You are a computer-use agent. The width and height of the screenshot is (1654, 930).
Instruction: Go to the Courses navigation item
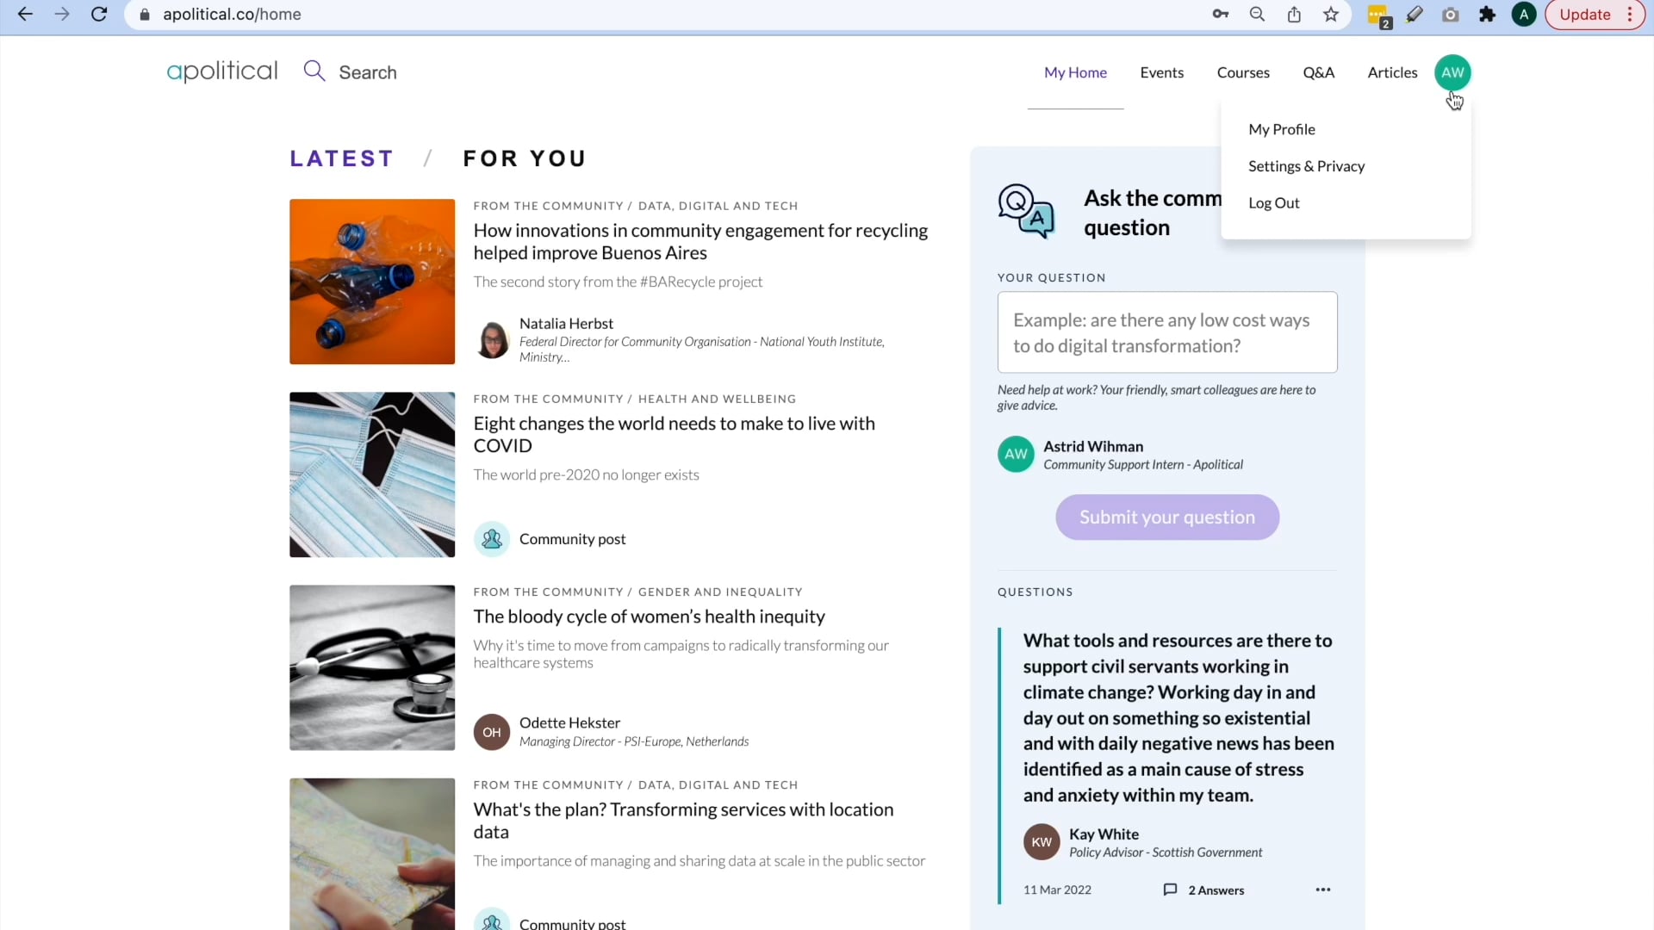coord(1243,72)
